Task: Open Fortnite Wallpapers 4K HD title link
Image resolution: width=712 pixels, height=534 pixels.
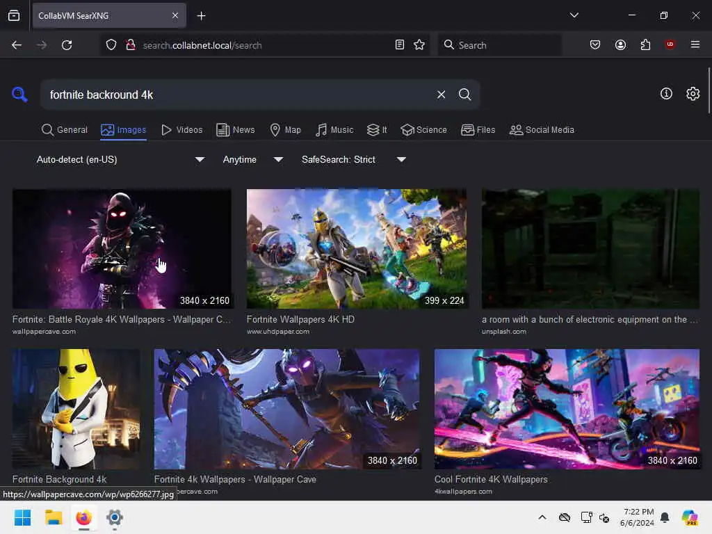Action: tap(300, 319)
